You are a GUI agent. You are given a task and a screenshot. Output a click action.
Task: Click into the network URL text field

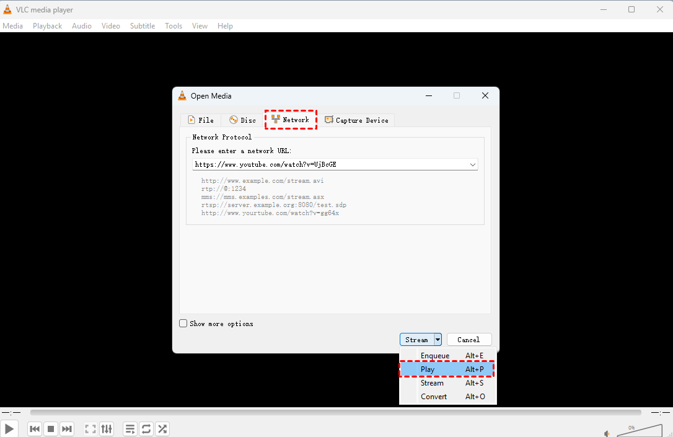tap(328, 165)
